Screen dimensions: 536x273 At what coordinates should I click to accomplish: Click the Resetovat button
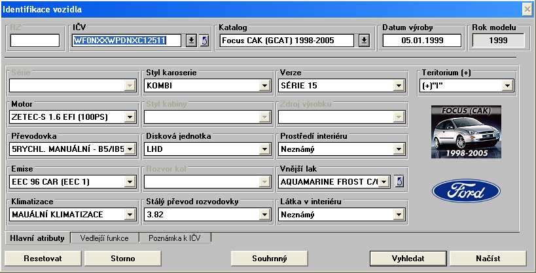(x=43, y=259)
